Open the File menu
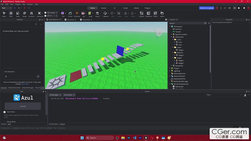The height and width of the screenshot is (141, 251). click(2, 4)
